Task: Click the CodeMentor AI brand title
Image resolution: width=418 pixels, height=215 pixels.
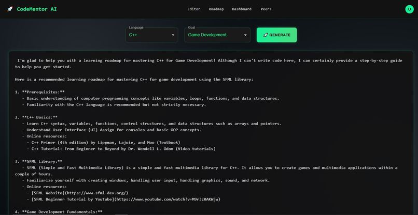Action: click(37, 9)
